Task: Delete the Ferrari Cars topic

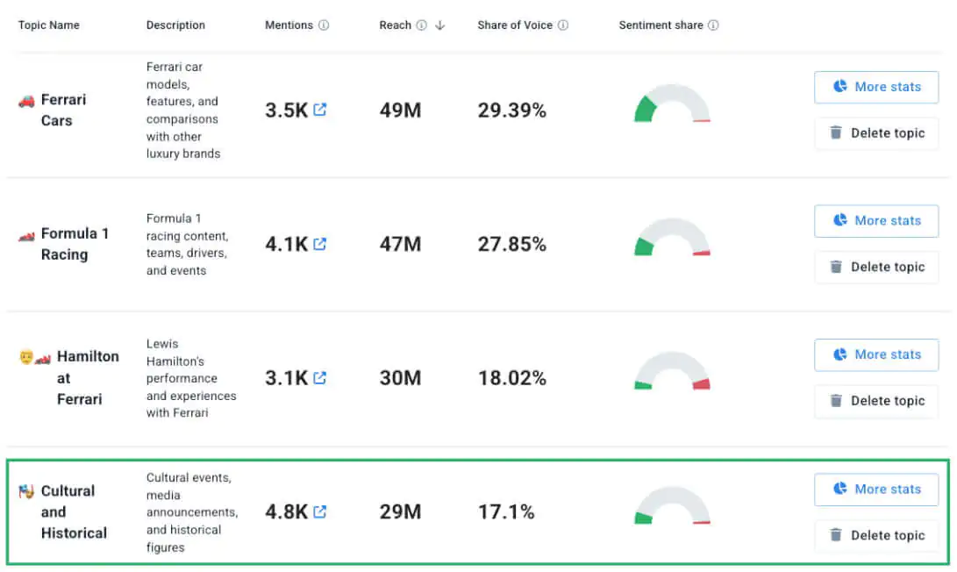Action: (x=875, y=133)
